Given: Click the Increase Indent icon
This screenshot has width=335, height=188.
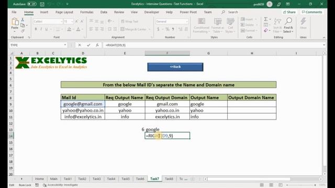Looking at the screenshot, I should 115,29.
